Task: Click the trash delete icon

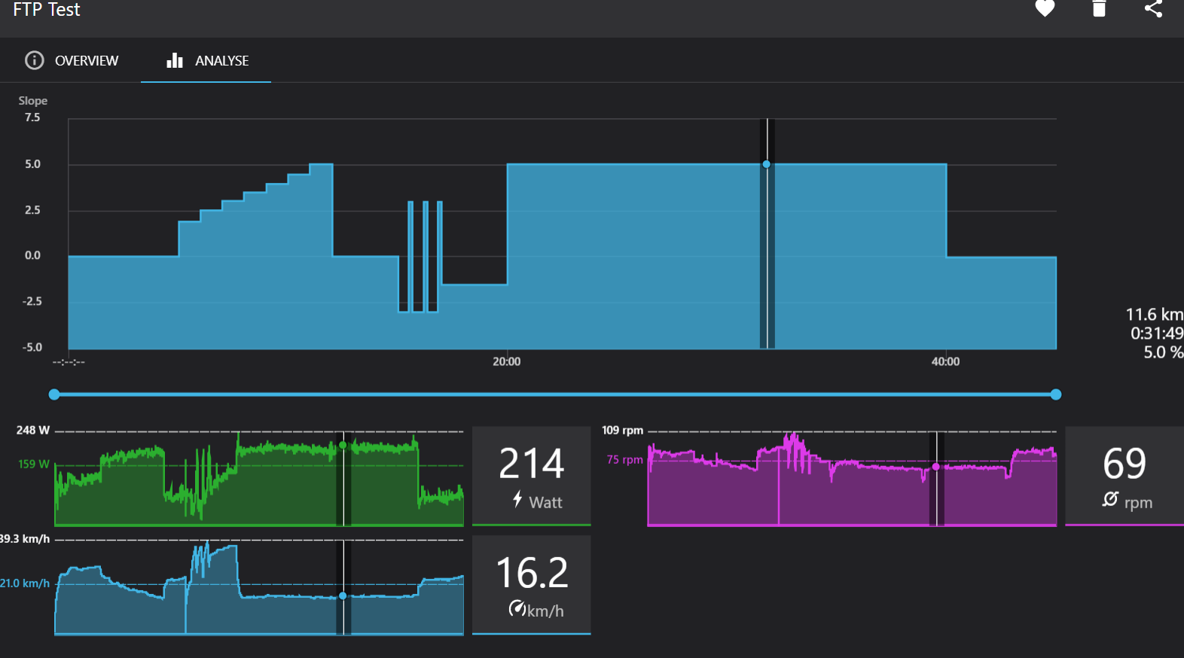Action: click(x=1099, y=8)
